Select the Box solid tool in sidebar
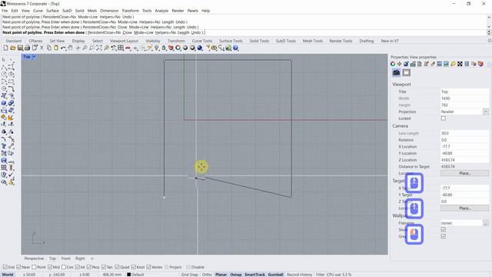 pyautogui.click(x=4, y=103)
